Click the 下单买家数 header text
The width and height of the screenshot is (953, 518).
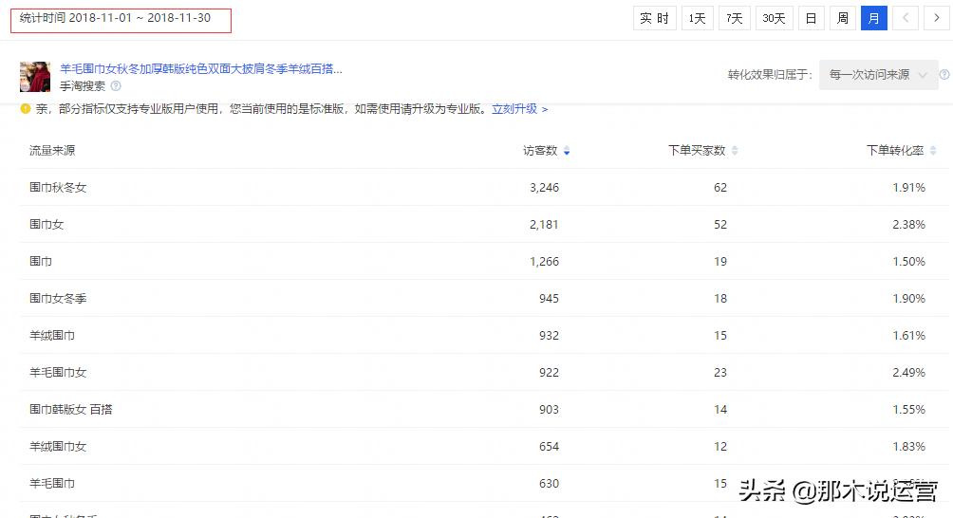coord(697,151)
